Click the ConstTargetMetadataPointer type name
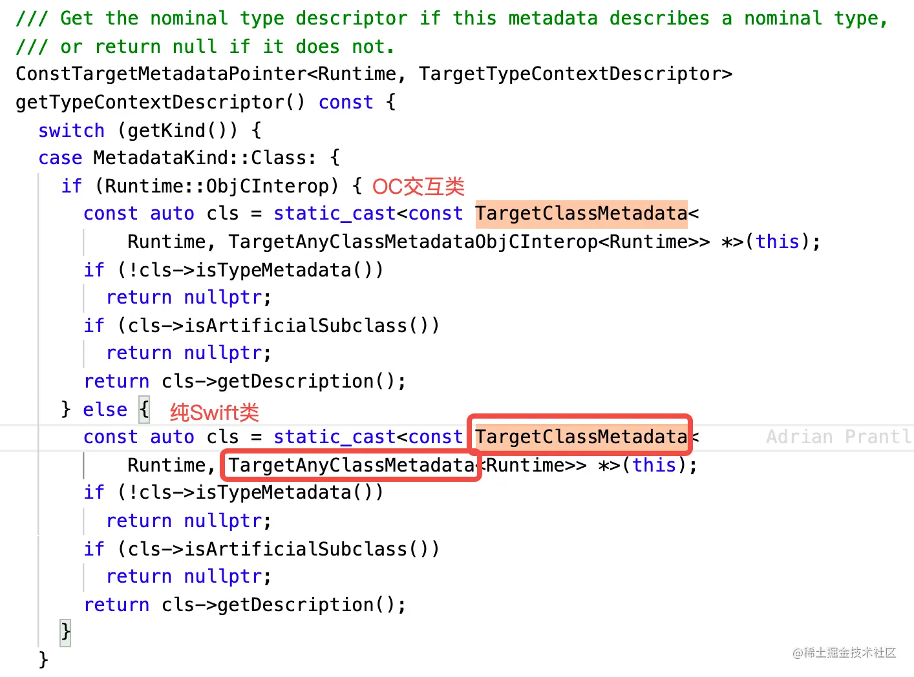 (x=162, y=74)
